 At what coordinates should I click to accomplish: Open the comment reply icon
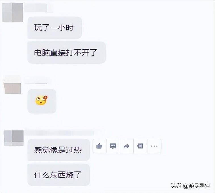[113, 146]
